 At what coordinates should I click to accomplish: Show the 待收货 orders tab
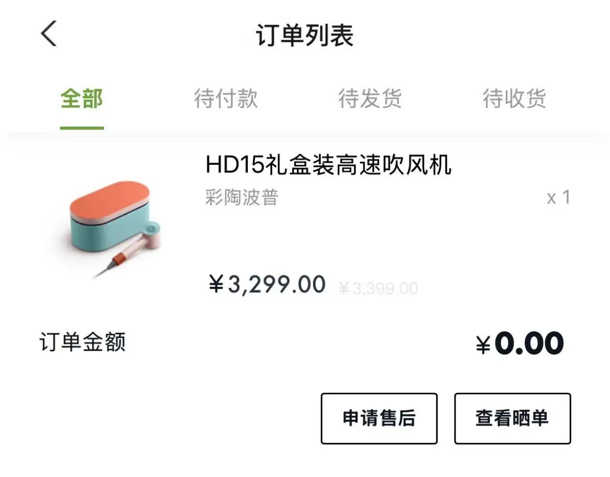(515, 99)
